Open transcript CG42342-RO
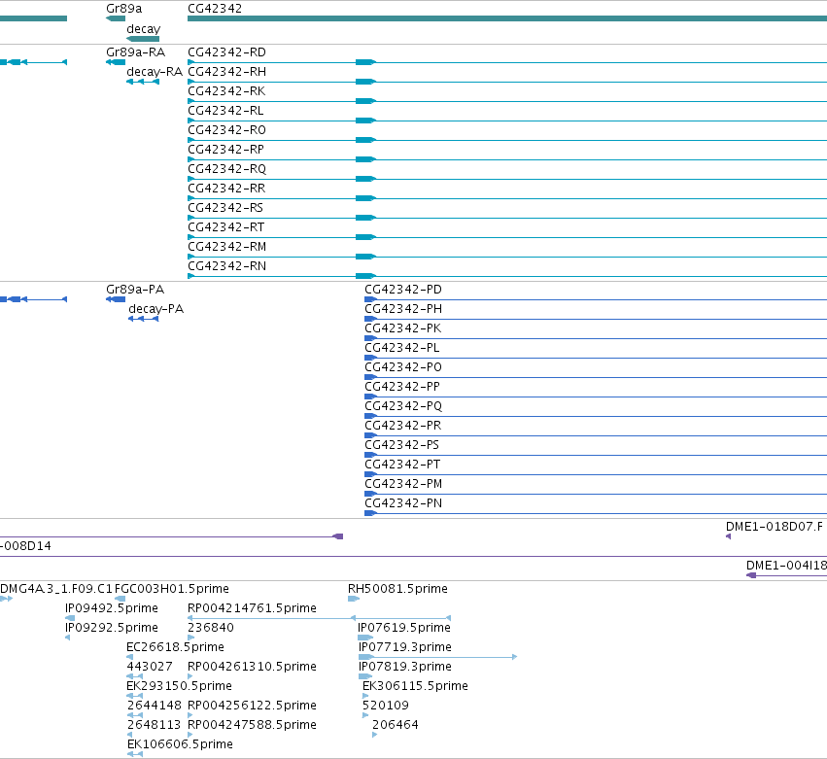The image size is (827, 759). point(226,130)
